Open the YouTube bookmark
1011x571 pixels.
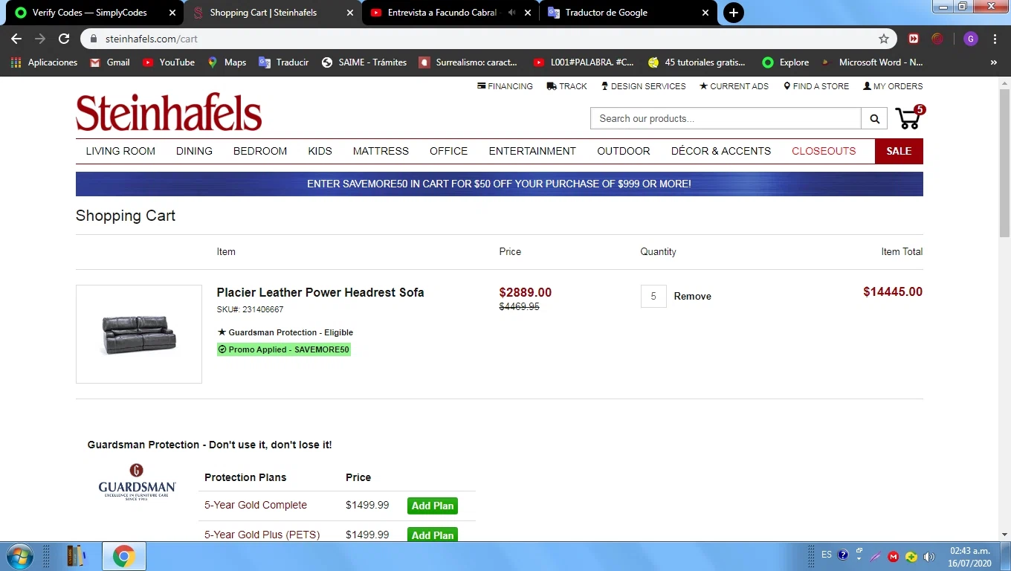[x=169, y=62]
